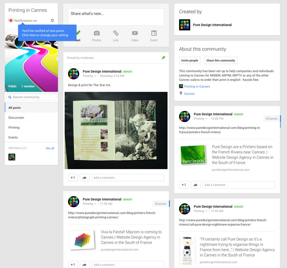Open the PRINT DESIGN green thumbnail
The image size is (287, 268).
coord(193,155)
